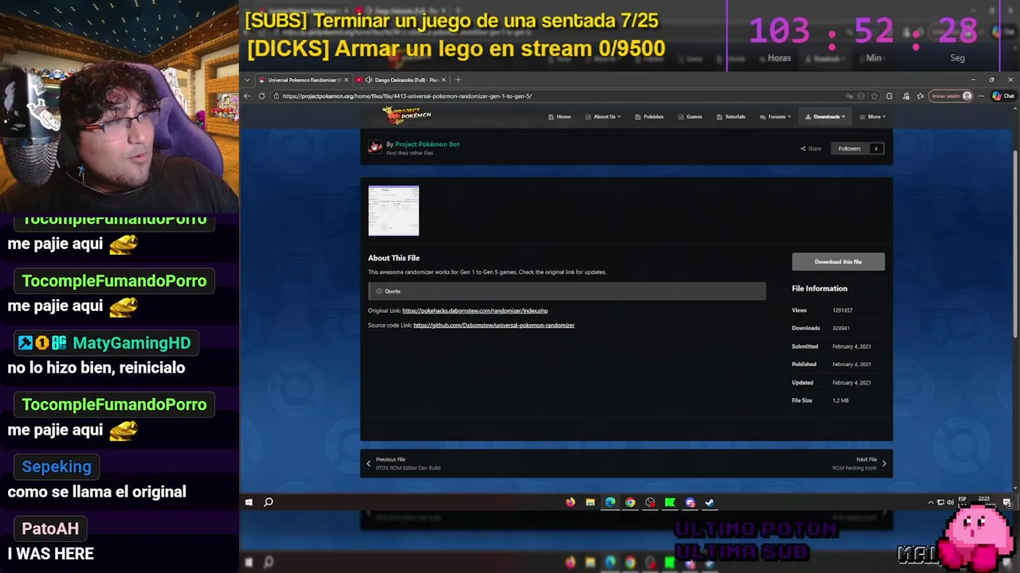The height and width of the screenshot is (573, 1020).
Task: Expand the Forums nav dropdown
Action: click(x=775, y=117)
